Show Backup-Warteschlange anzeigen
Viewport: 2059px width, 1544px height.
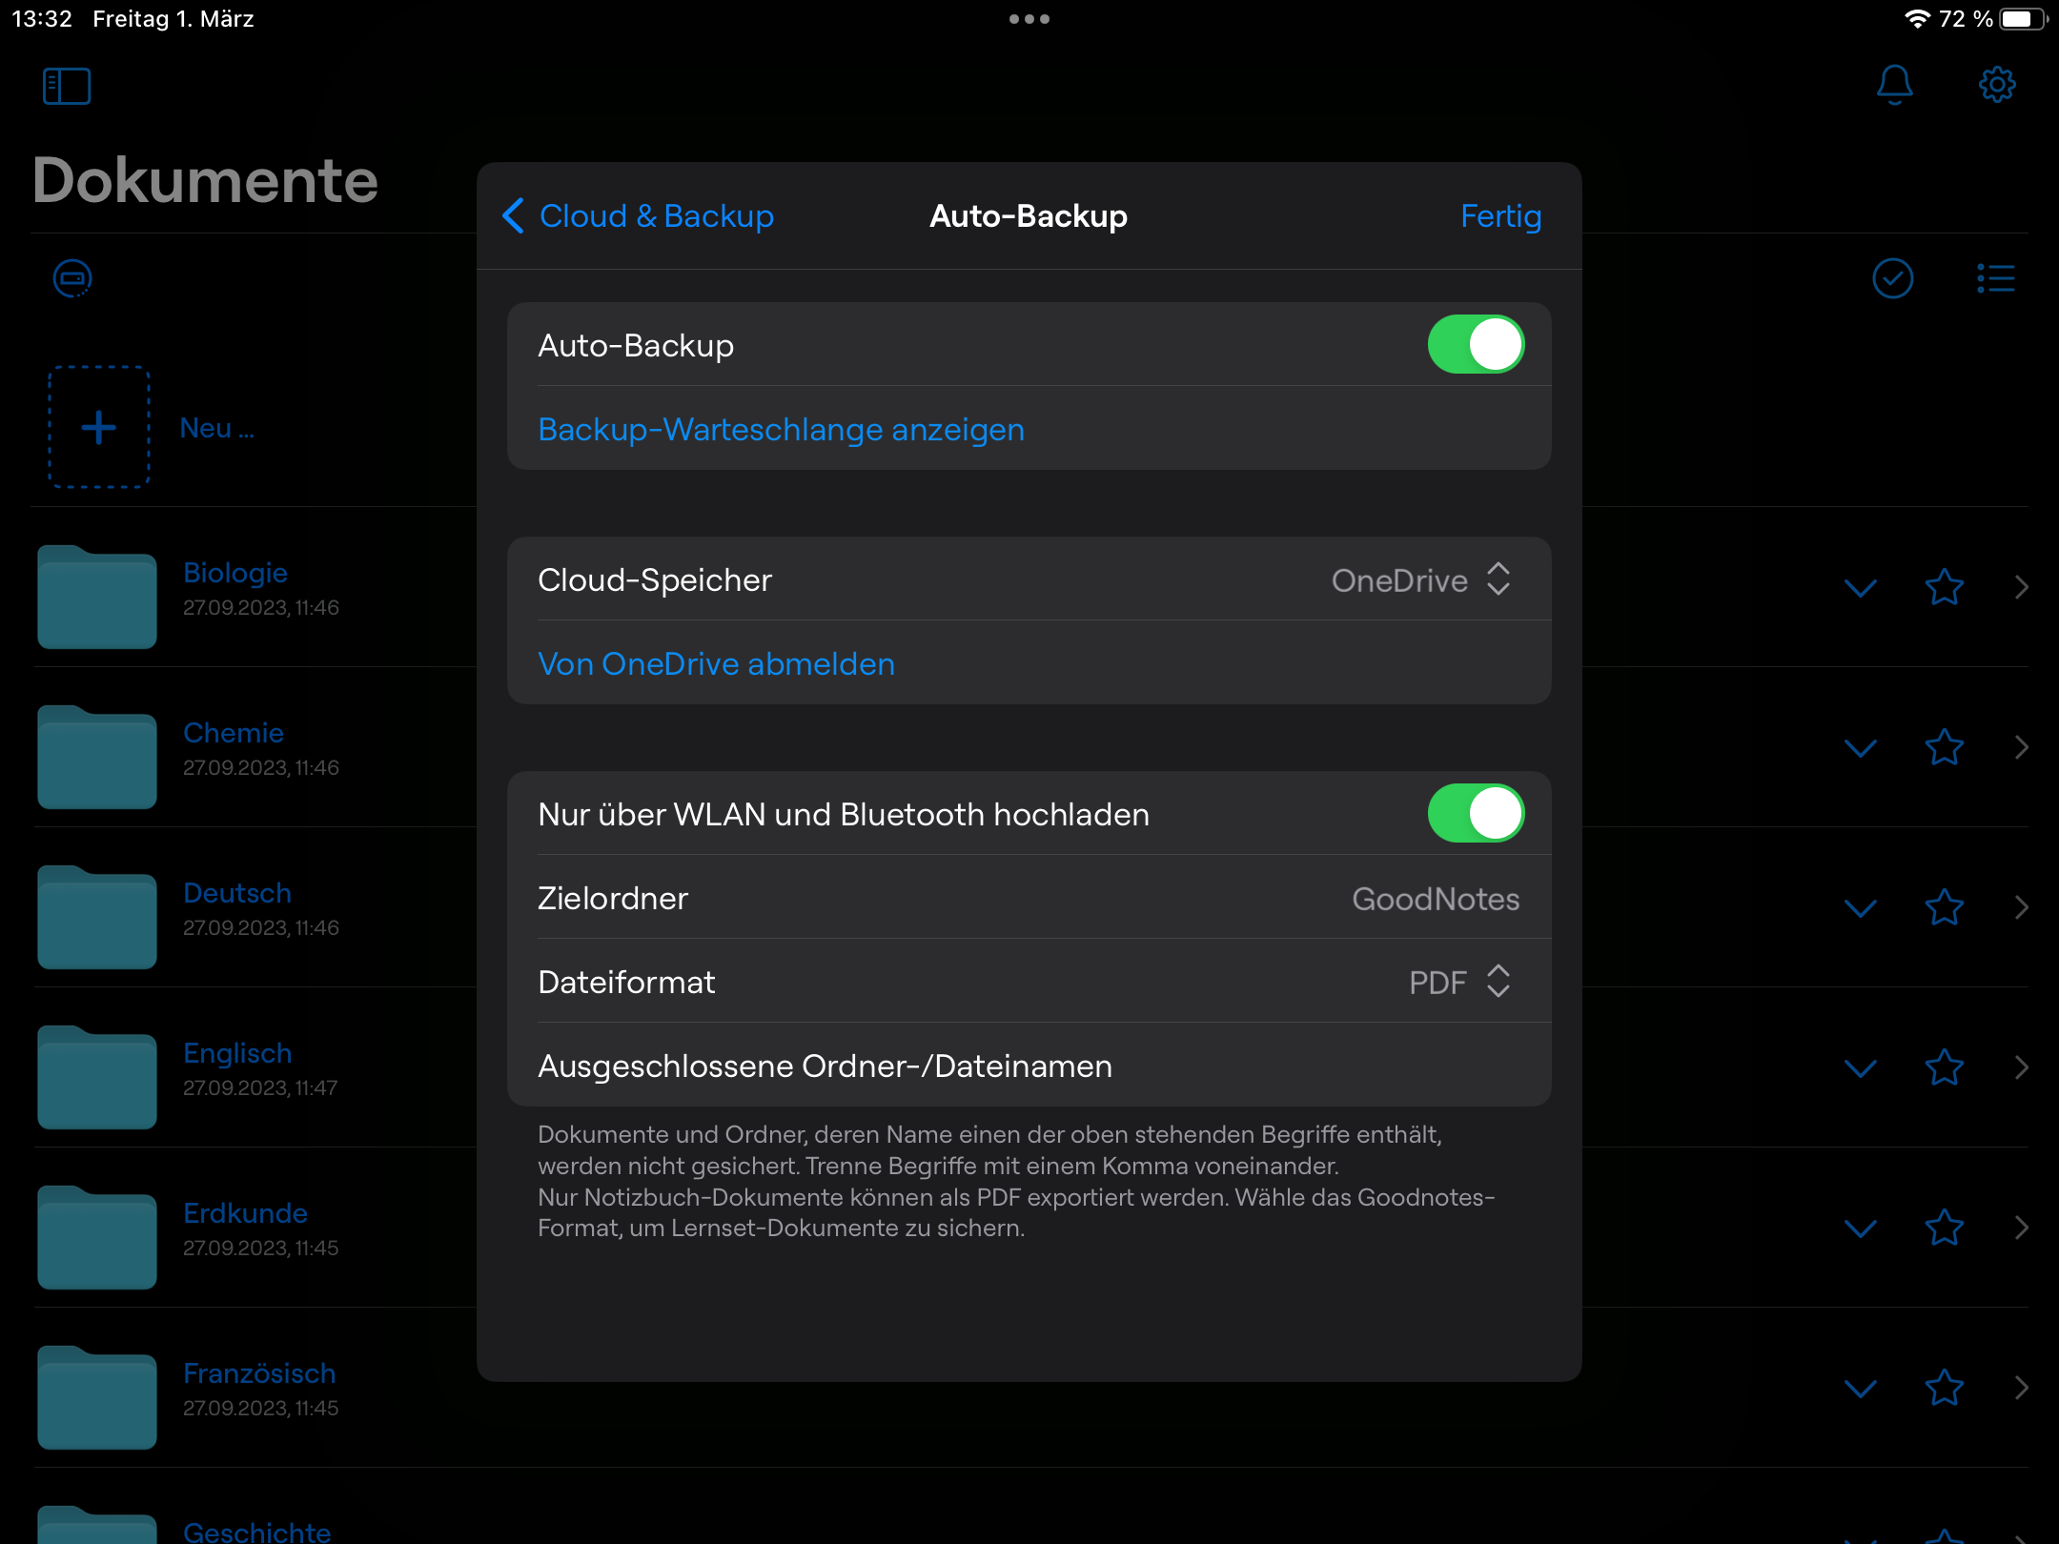coord(781,429)
